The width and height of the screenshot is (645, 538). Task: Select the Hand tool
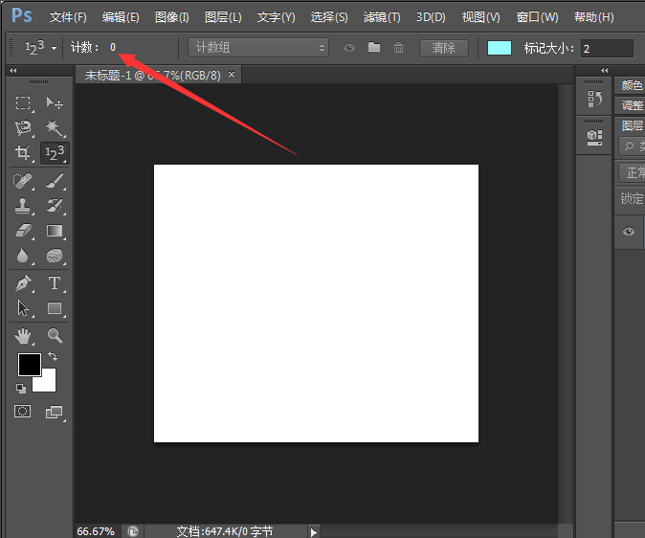click(23, 336)
